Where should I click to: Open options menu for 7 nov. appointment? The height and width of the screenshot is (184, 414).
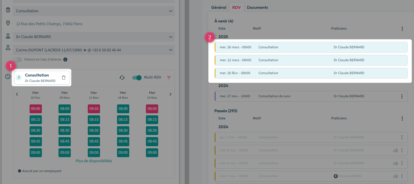click(402, 137)
